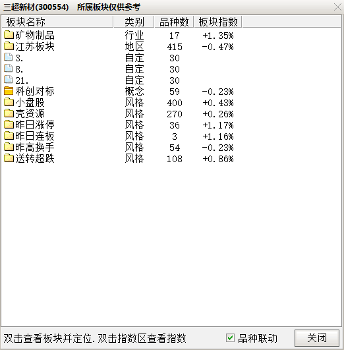
Task: Sort by the 类别 column header
Action: (x=134, y=22)
